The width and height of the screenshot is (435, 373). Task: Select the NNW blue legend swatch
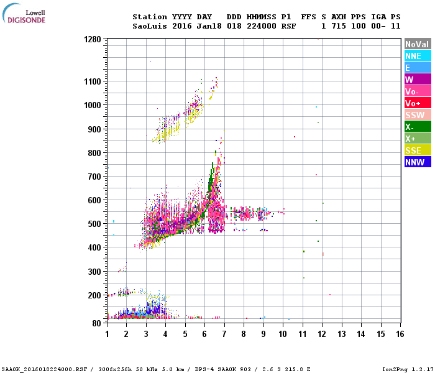click(x=418, y=162)
